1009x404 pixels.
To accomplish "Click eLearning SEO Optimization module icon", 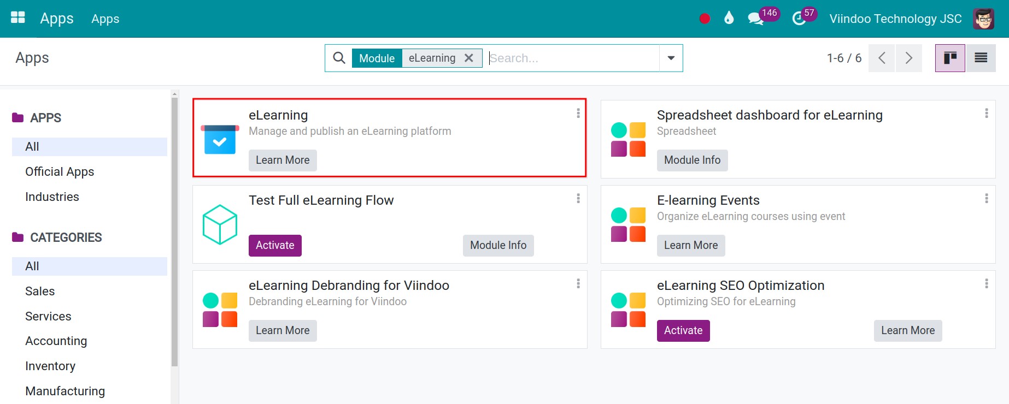I will [628, 310].
